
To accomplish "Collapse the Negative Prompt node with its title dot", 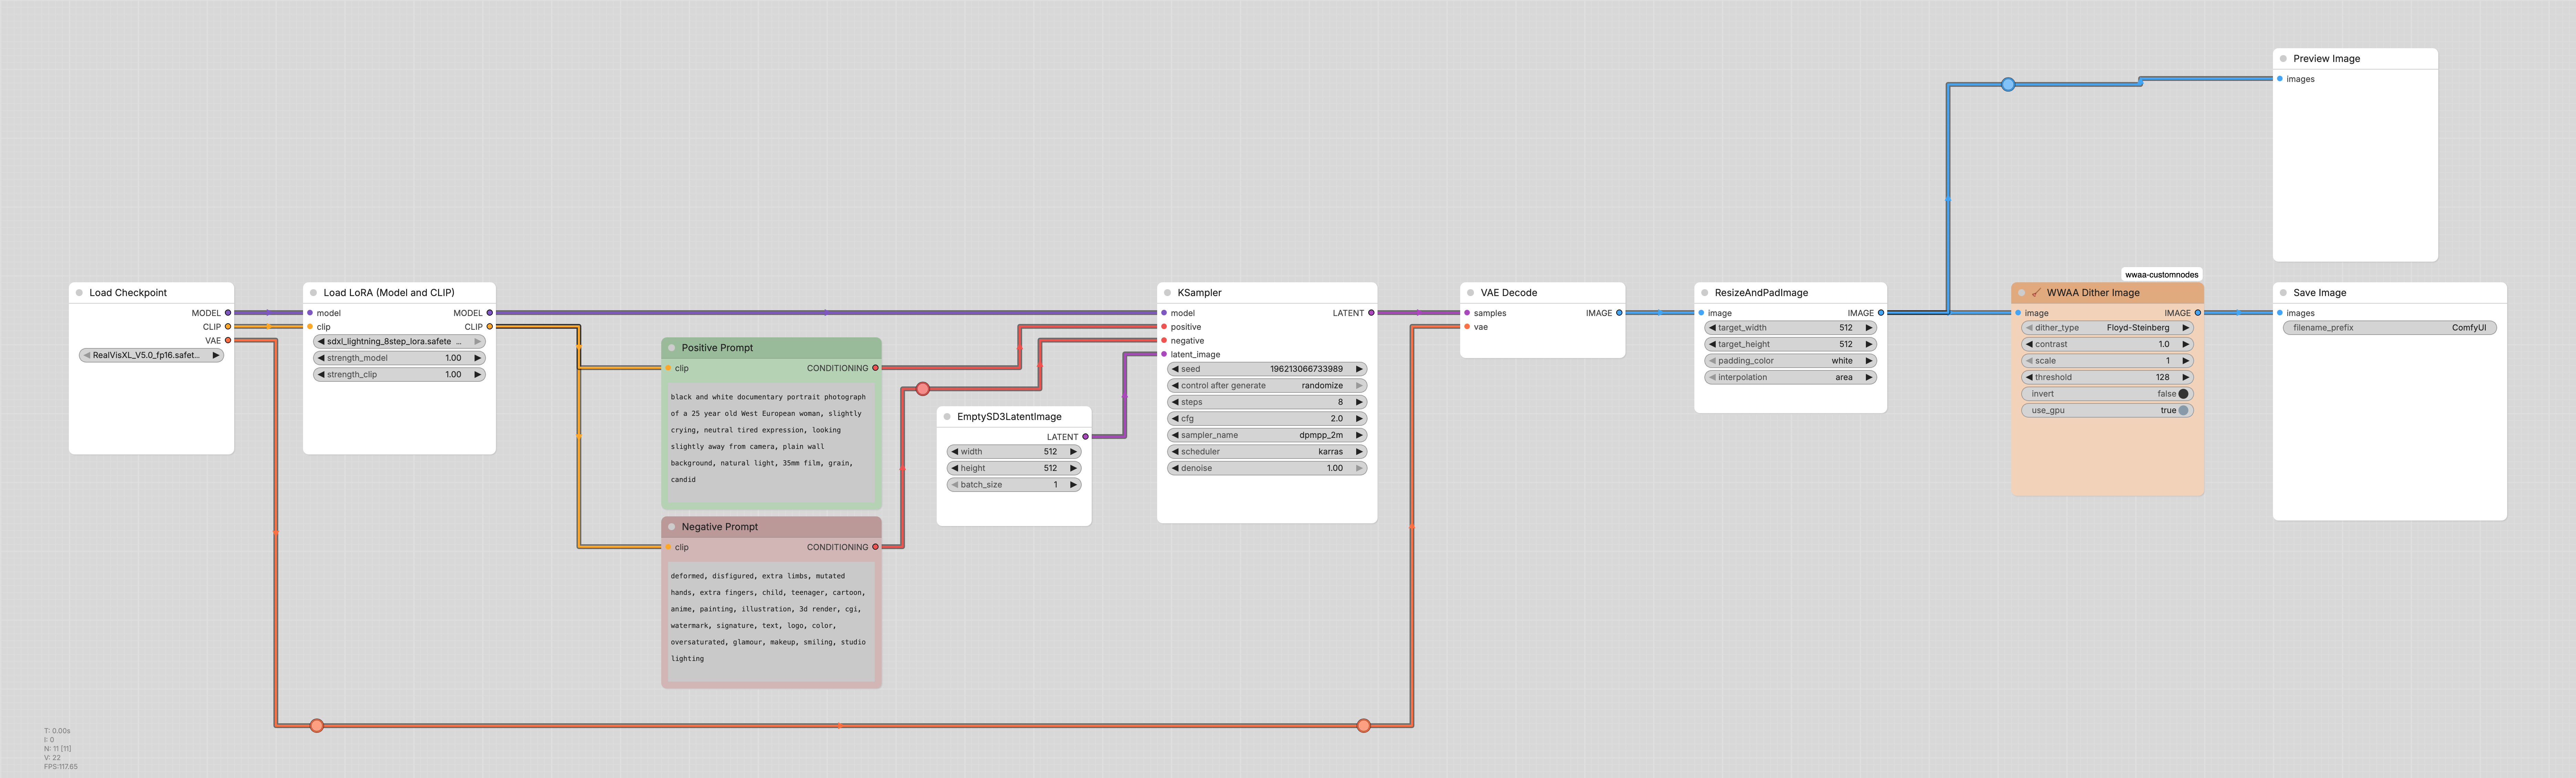I will 672,527.
